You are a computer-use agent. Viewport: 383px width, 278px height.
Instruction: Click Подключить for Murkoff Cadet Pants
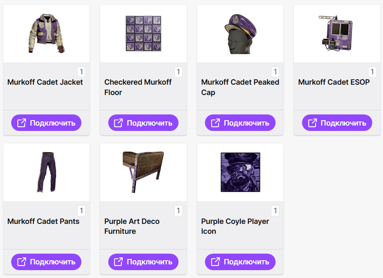[x=46, y=262]
